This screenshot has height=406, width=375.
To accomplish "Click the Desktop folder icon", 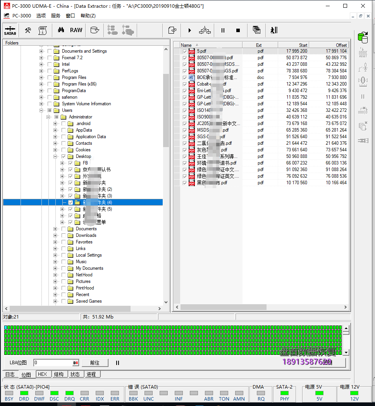I will [x=70, y=156].
